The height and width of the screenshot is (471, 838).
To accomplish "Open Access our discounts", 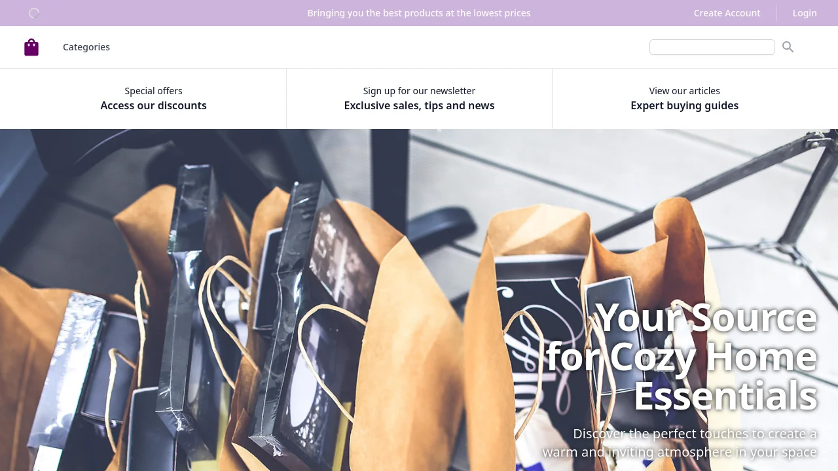I will [x=153, y=105].
